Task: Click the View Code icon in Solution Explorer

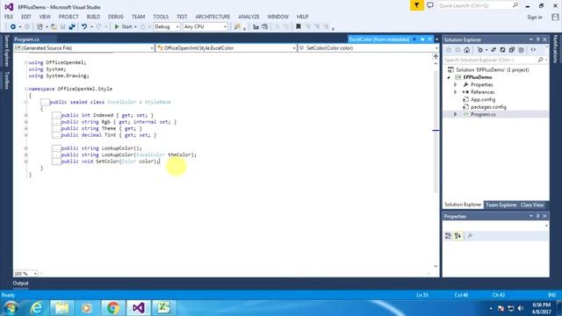Action: (533, 50)
